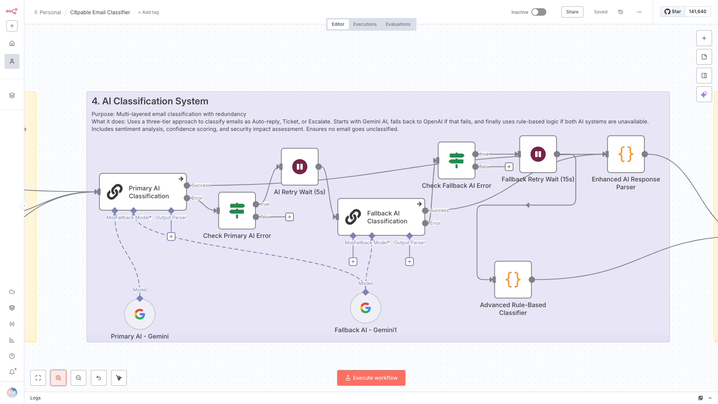Select the Primary AI - Gemini model node

(140, 314)
